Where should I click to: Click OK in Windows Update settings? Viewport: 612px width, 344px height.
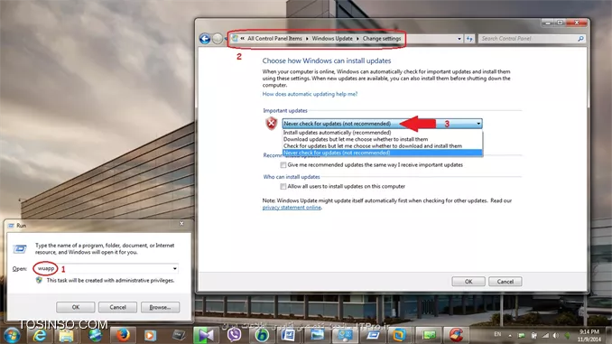[468, 282]
